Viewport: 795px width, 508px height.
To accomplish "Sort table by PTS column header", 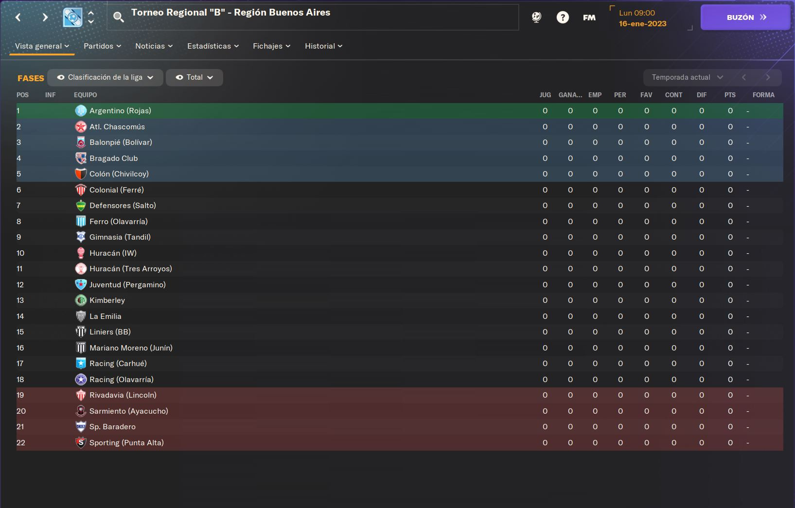I will pyautogui.click(x=730, y=95).
